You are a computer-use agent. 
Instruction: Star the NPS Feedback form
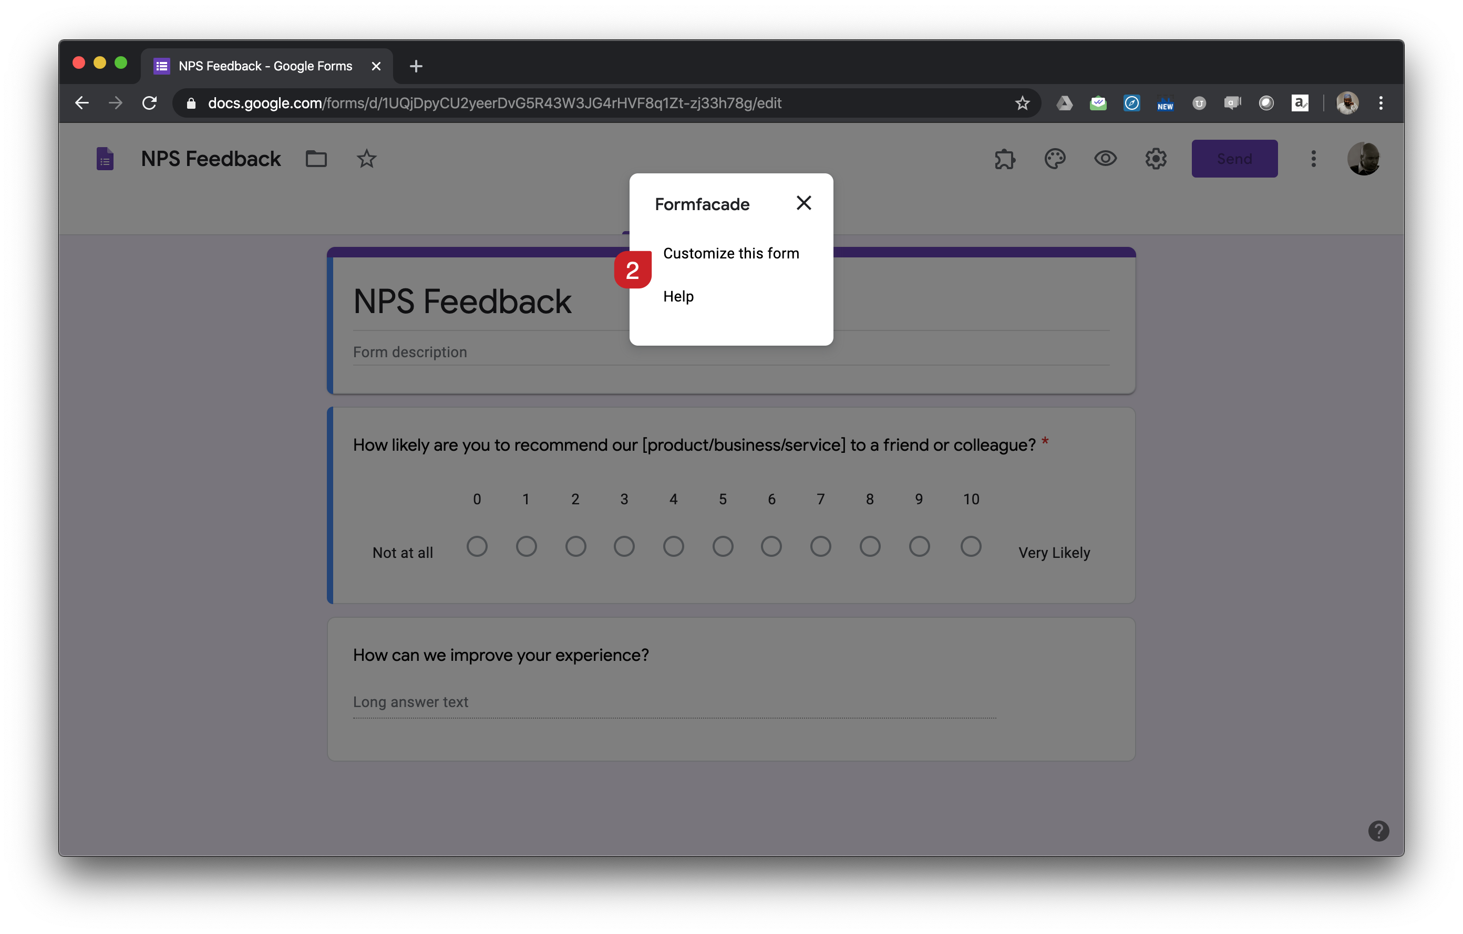(366, 159)
